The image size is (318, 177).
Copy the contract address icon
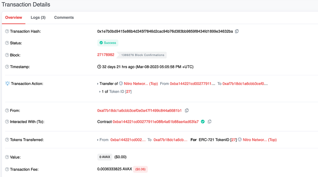pos(210,122)
